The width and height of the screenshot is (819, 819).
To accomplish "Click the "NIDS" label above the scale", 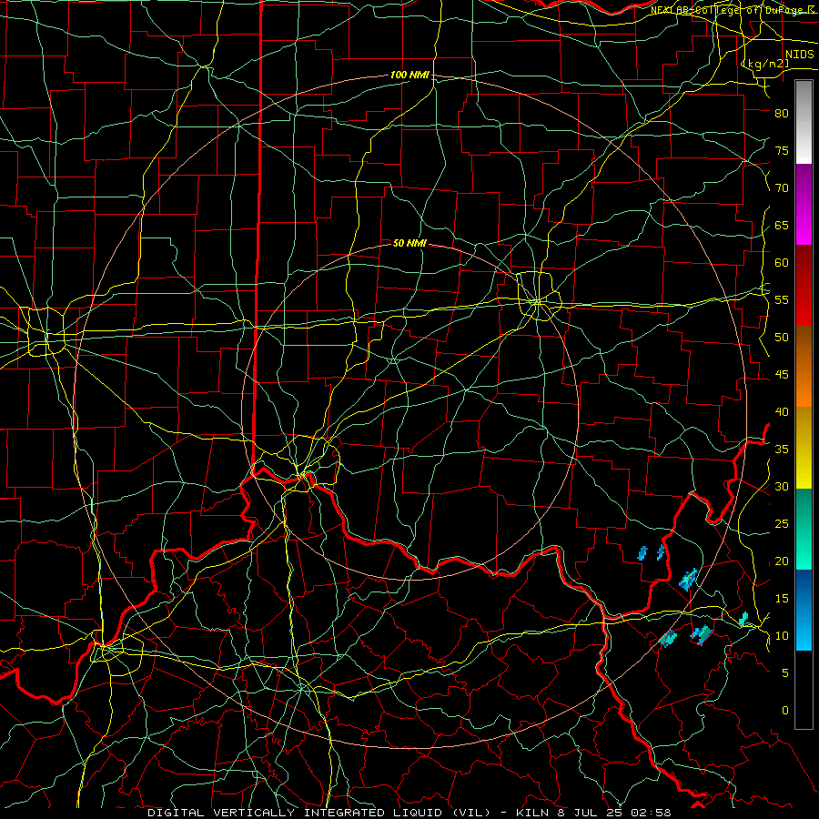I will (800, 55).
